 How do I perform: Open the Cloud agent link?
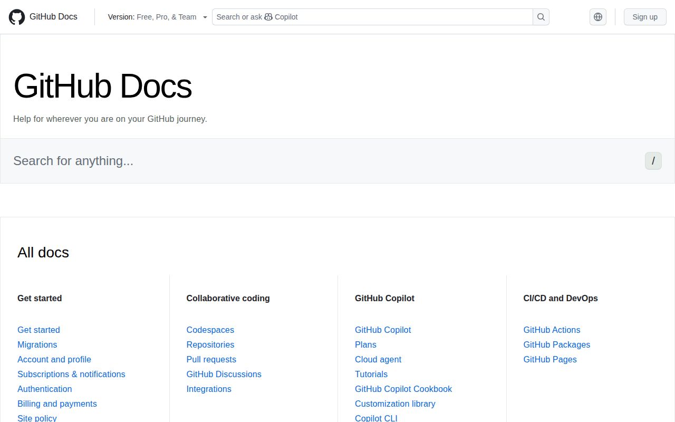(x=378, y=359)
